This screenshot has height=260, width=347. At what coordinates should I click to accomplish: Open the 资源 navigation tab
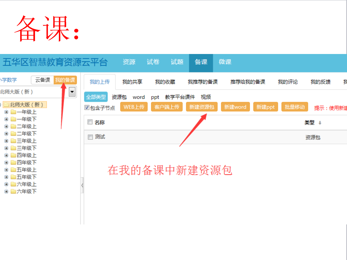pyautogui.click(x=129, y=62)
